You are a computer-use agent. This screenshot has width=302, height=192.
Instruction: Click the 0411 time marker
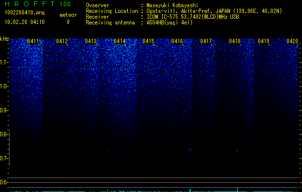[33, 41]
